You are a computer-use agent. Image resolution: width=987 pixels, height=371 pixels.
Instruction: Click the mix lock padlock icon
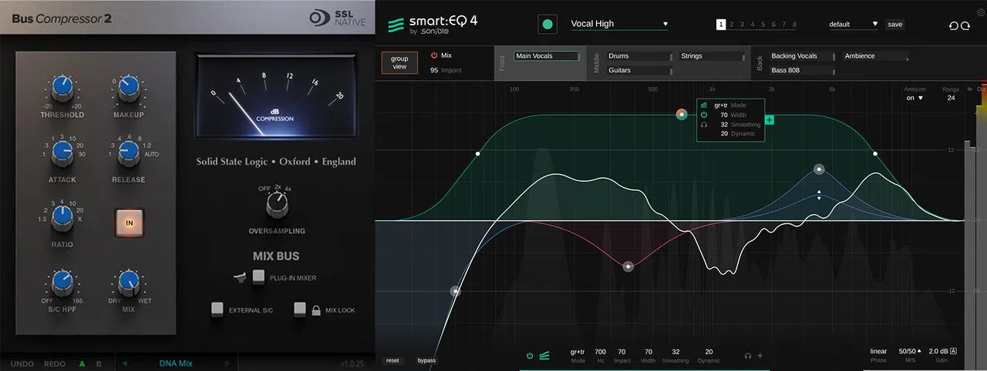(316, 310)
